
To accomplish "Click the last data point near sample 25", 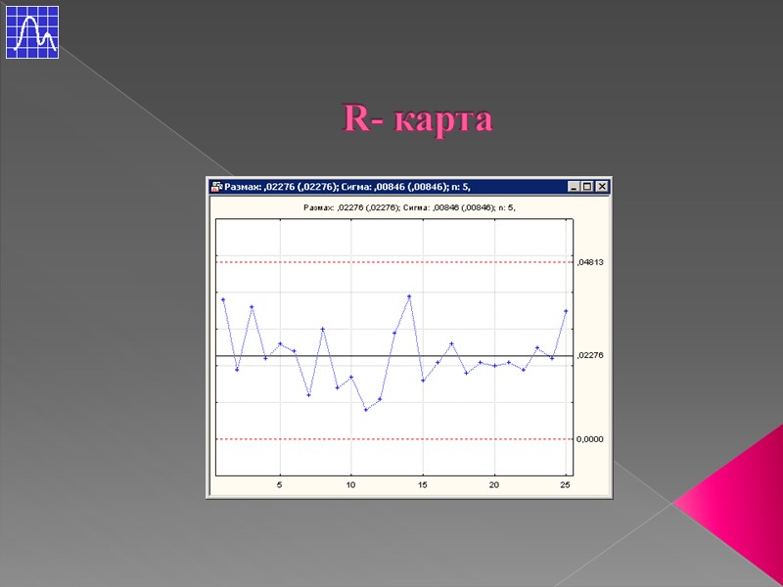I will pos(566,311).
